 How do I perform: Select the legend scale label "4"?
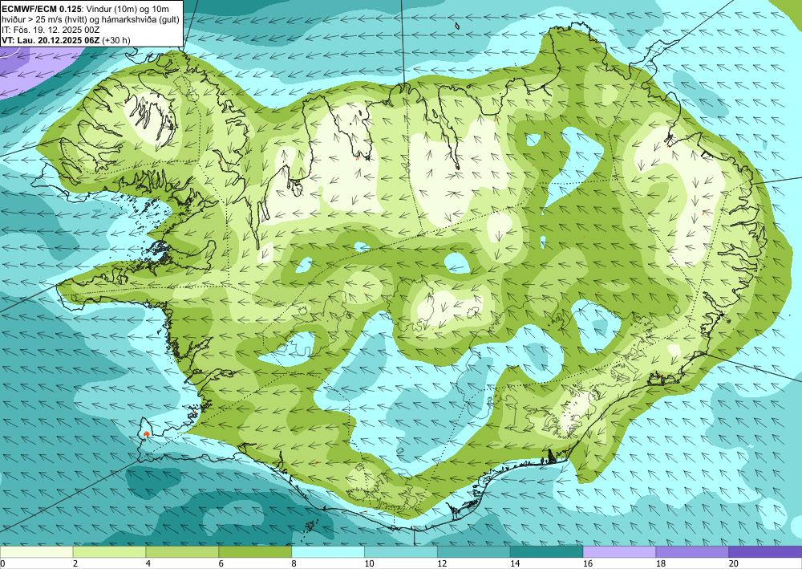(x=148, y=564)
